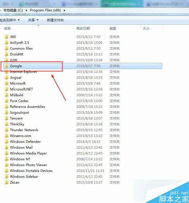The width and height of the screenshot is (189, 203).
Task: Click date 2015/10/8 7:48 of Microsoft
Action: 89,83
